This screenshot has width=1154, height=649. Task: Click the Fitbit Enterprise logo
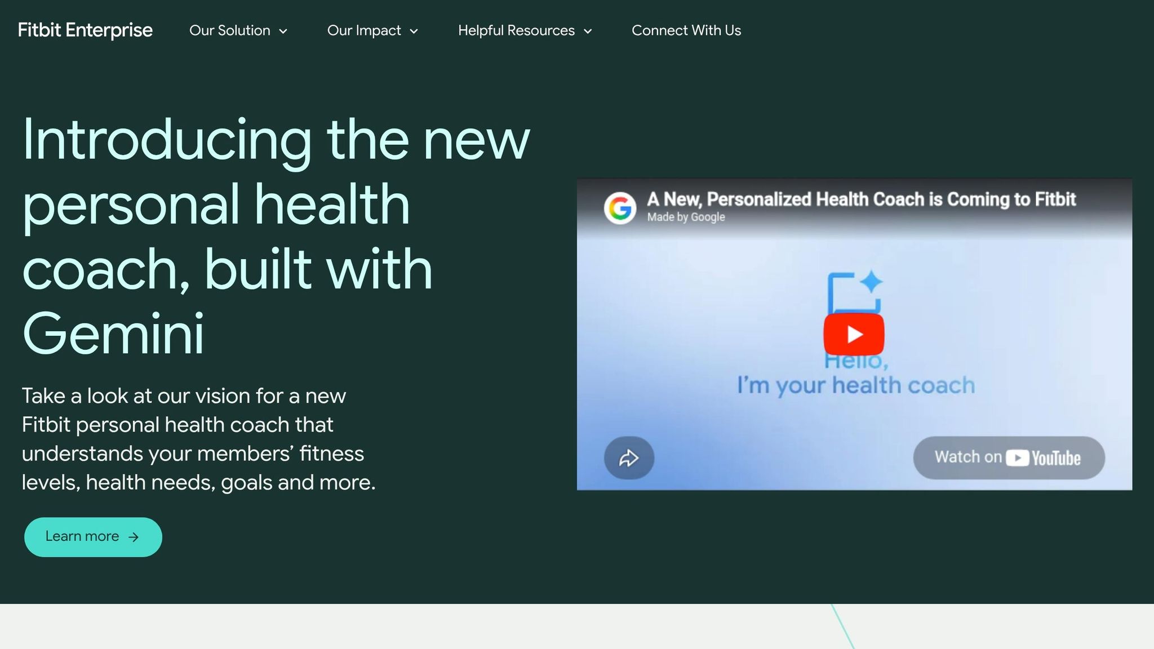point(85,30)
